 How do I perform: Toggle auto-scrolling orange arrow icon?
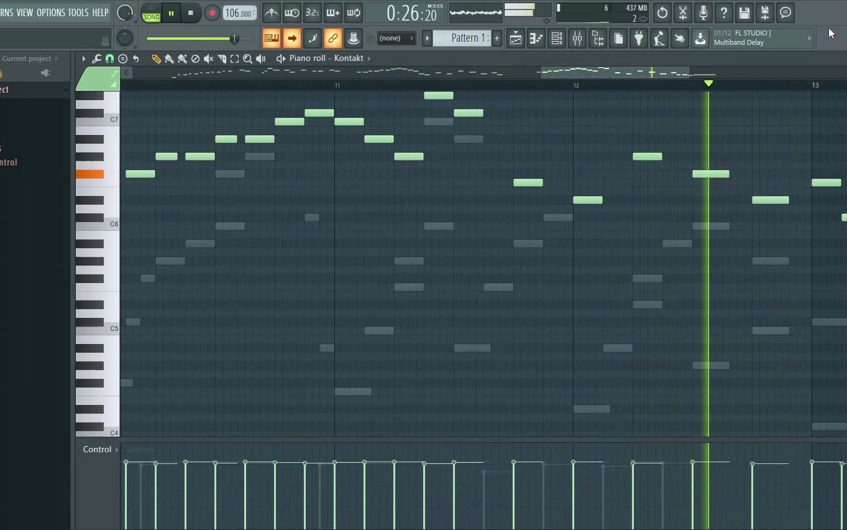click(291, 39)
